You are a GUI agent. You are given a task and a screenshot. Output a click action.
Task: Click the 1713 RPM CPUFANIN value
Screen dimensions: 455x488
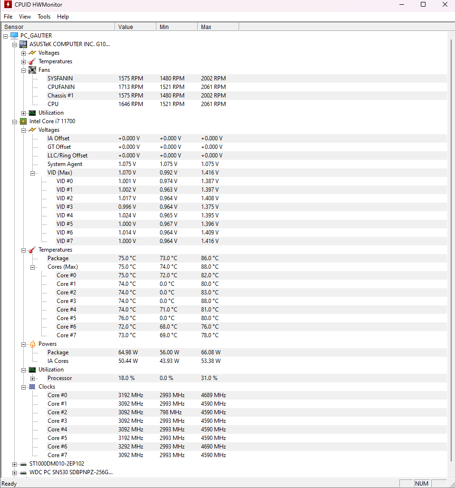[131, 87]
